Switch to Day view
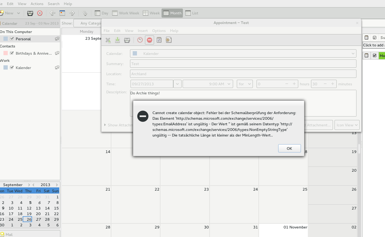Image resolution: width=385 pixels, height=237 pixels. (x=101, y=13)
